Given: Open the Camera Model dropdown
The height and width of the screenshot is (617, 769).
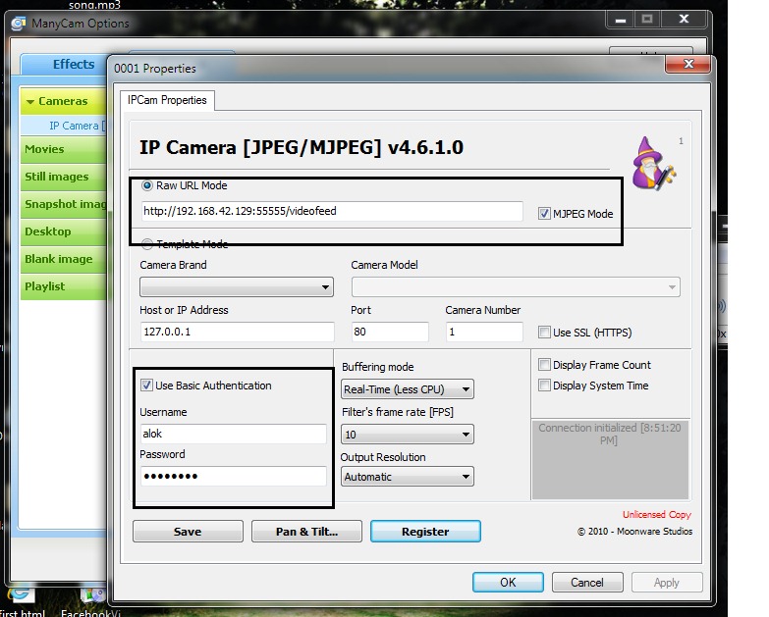Looking at the screenshot, I should tap(516, 287).
